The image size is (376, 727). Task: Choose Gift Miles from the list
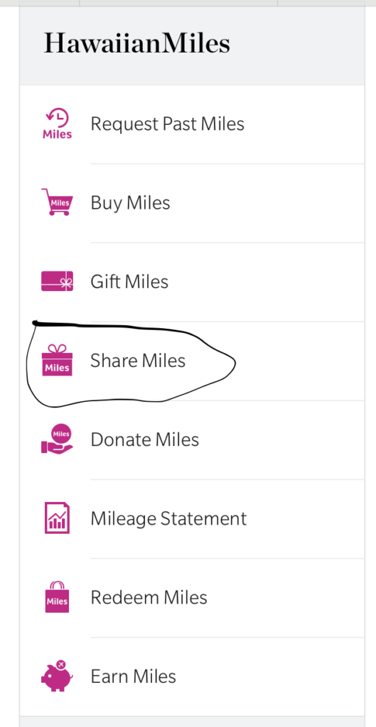point(192,282)
